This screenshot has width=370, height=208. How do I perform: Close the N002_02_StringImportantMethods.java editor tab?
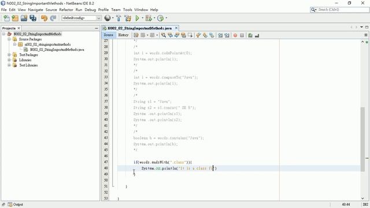pyautogui.click(x=176, y=28)
